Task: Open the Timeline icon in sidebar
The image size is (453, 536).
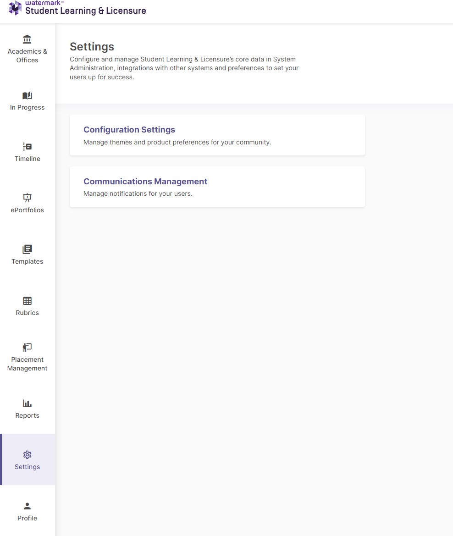Action: click(x=27, y=147)
